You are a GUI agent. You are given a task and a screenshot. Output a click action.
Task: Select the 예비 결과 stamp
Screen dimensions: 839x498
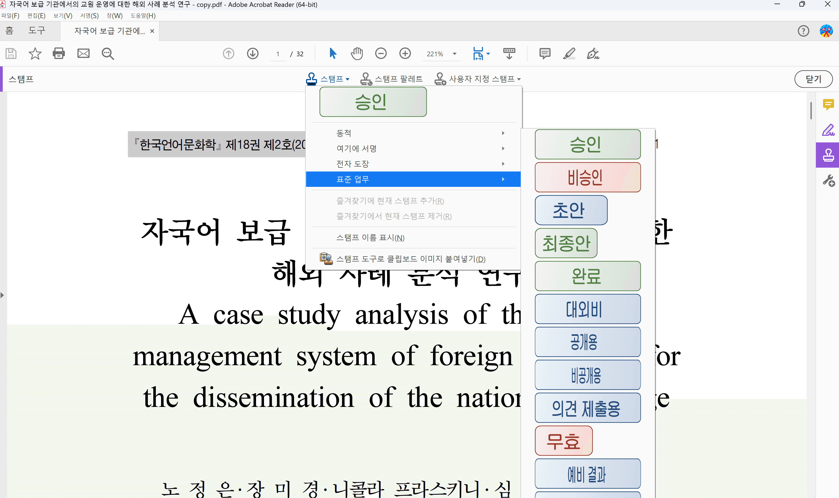coord(588,474)
